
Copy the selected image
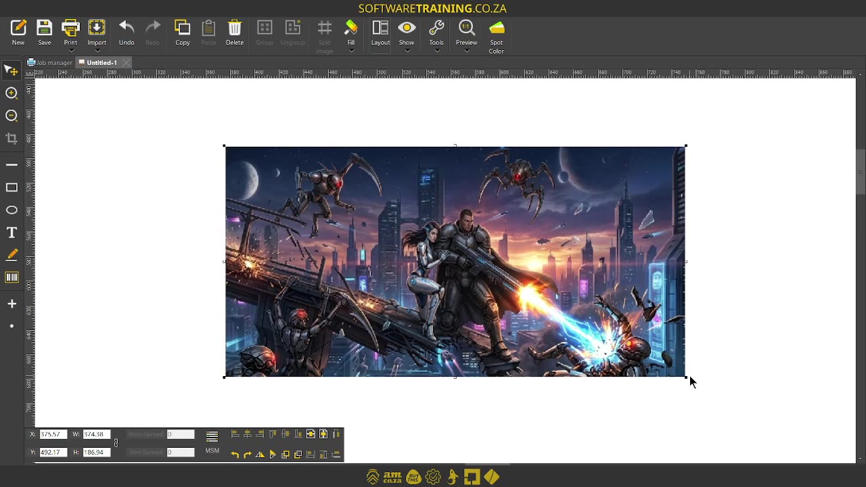pyautogui.click(x=183, y=32)
